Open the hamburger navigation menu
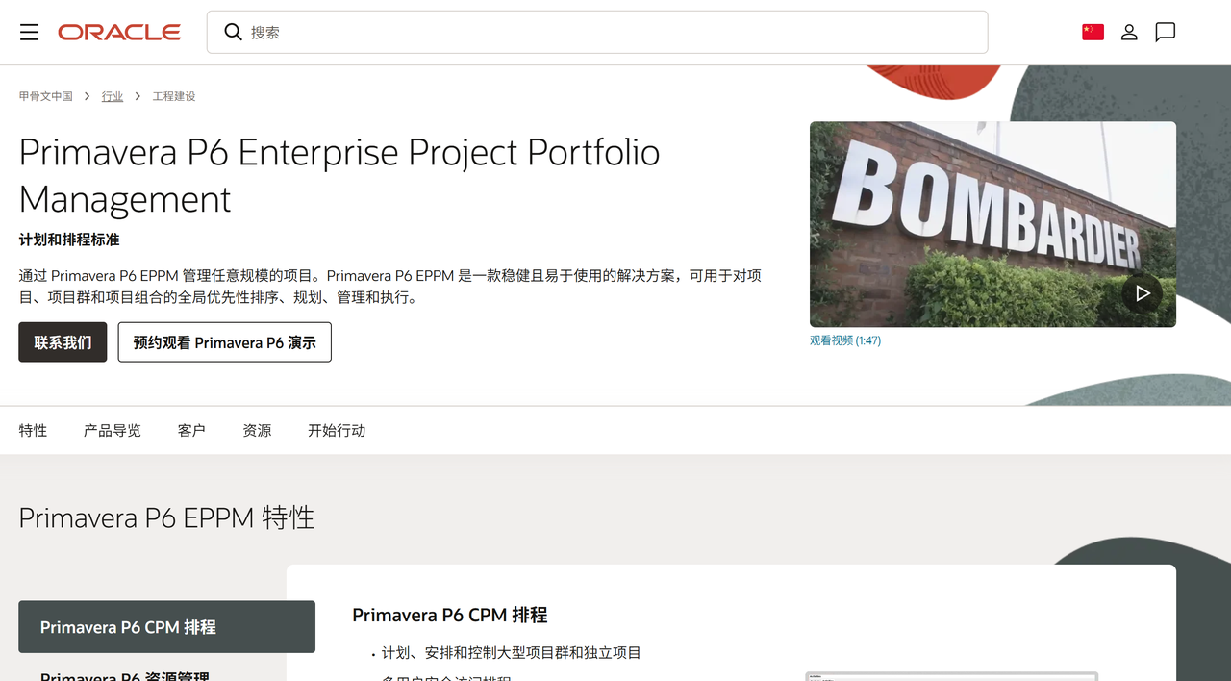1231x681 pixels. (30, 33)
